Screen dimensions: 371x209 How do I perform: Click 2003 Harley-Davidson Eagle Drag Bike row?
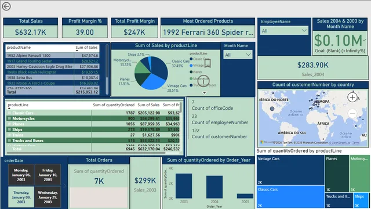pos(52,67)
